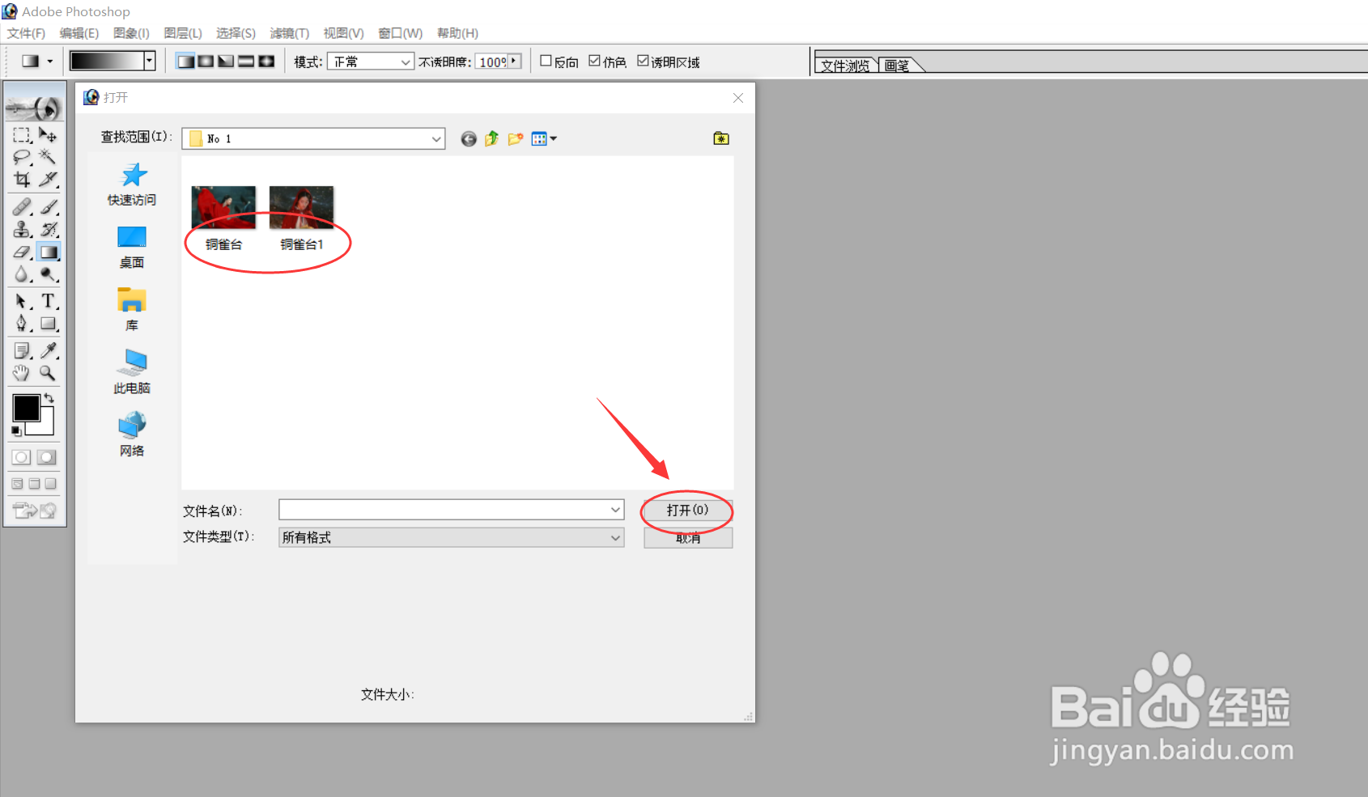The width and height of the screenshot is (1368, 797).
Task: Select the Lasso tool
Action: (22, 157)
